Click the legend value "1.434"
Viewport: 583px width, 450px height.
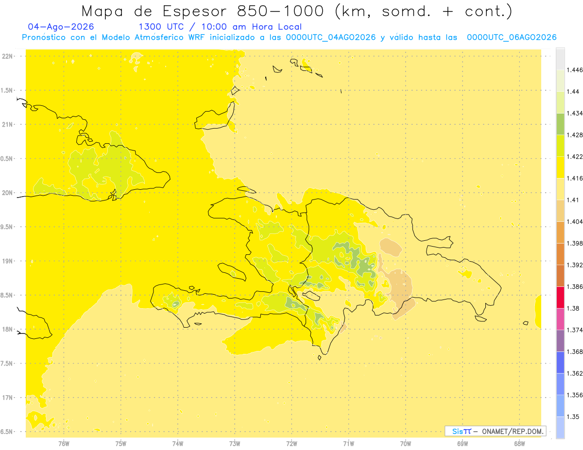[x=575, y=113]
